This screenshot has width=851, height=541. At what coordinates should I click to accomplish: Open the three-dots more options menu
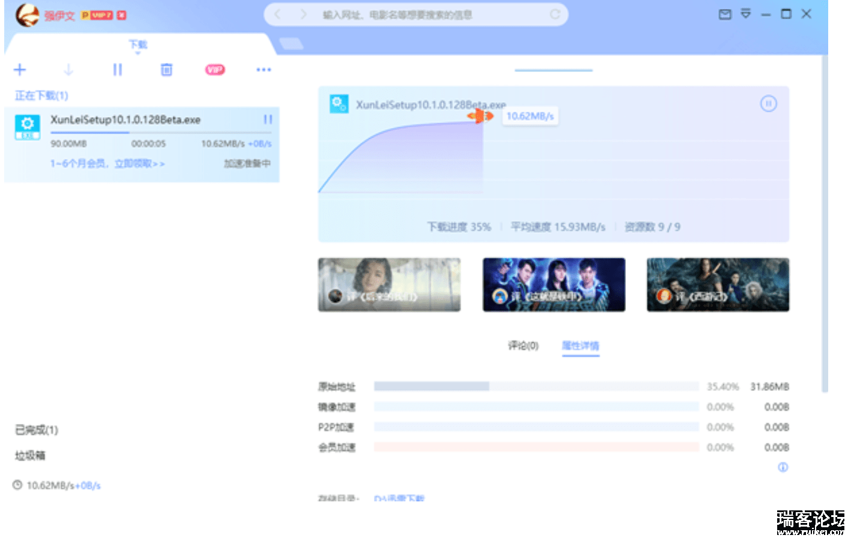(263, 70)
